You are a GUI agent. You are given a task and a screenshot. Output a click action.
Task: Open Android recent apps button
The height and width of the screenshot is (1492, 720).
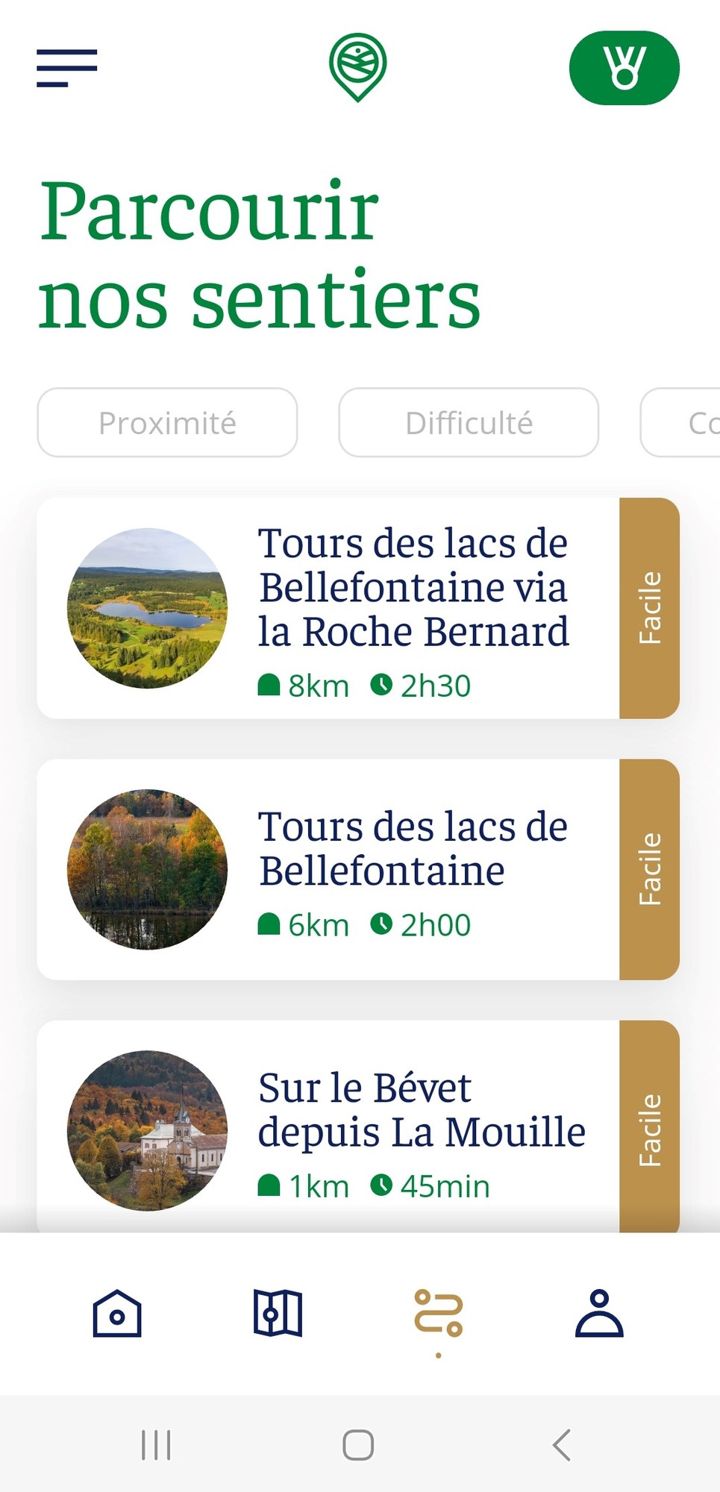click(x=156, y=1445)
